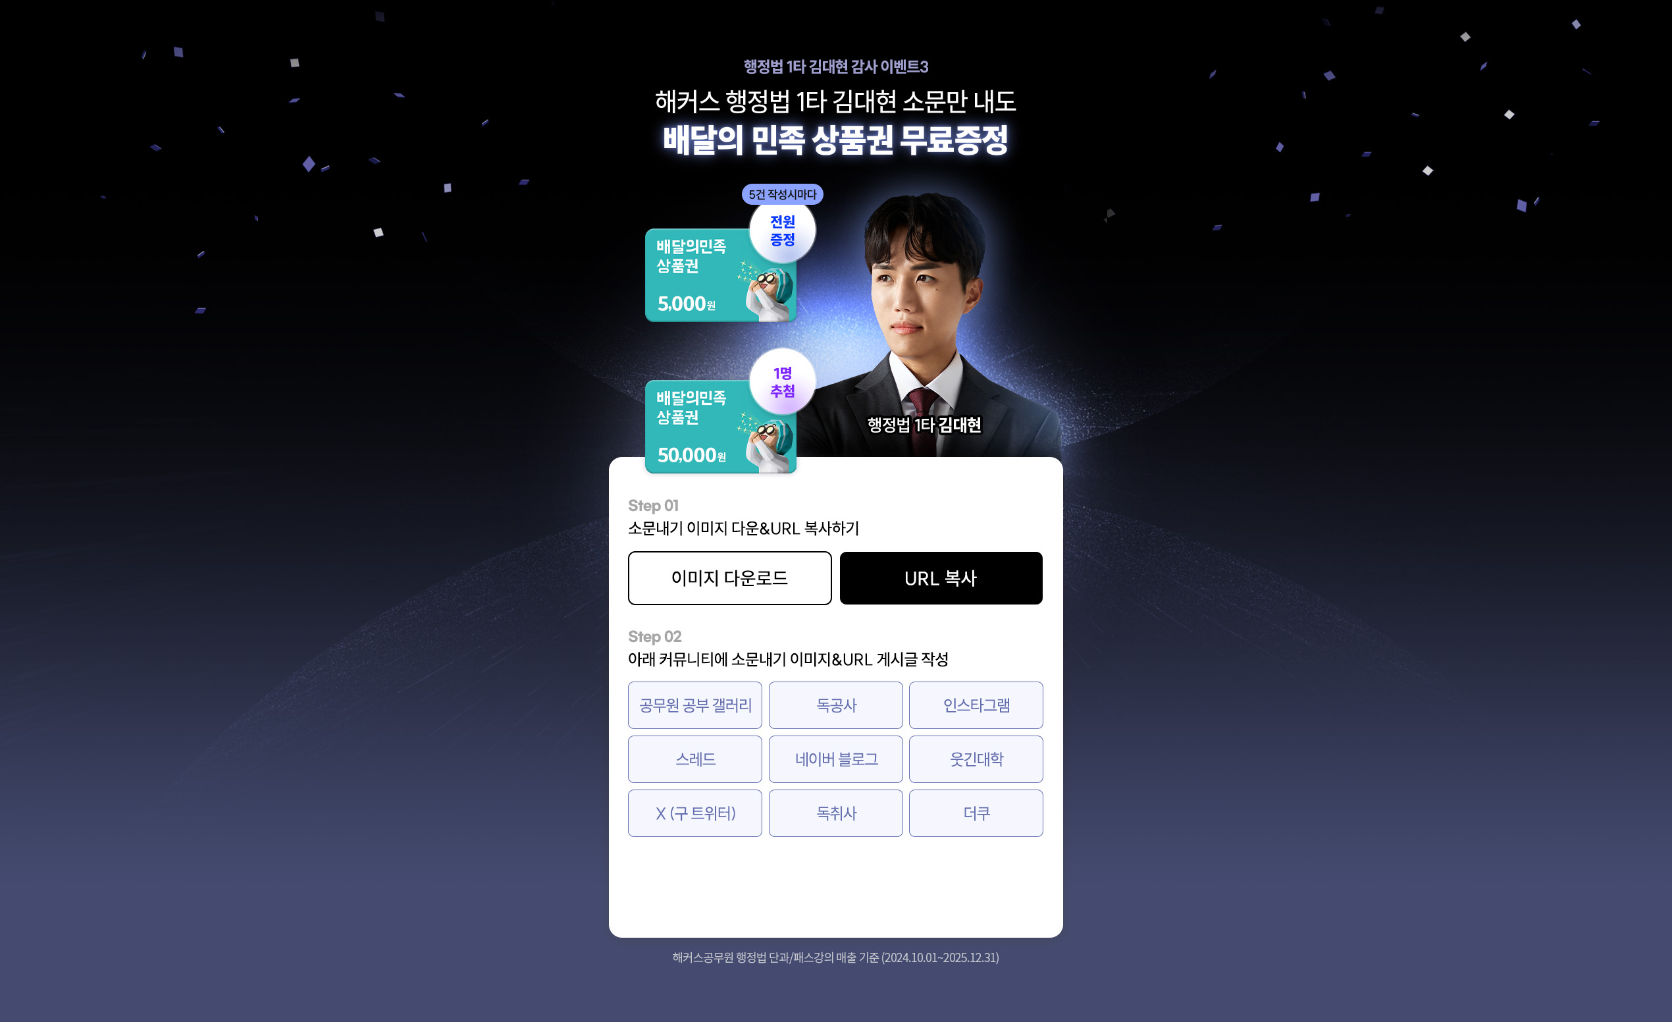Select the 더쿠 community button
The height and width of the screenshot is (1022, 1672).
[976, 813]
